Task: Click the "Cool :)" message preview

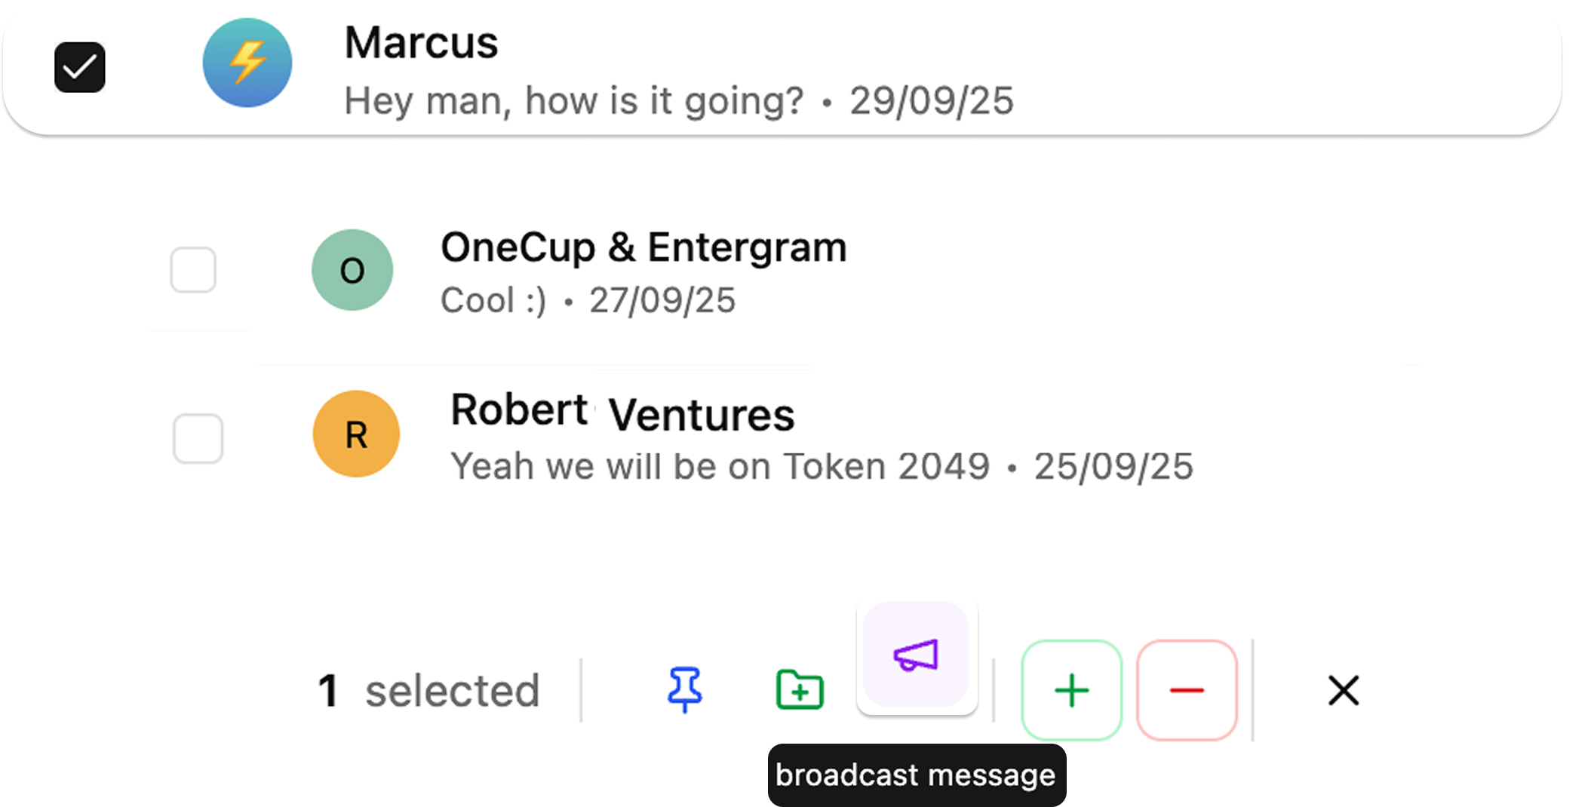Action: point(493,300)
